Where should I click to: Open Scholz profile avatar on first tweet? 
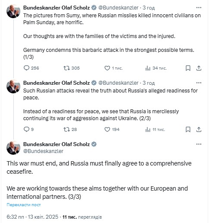pyautogui.click(x=13, y=11)
